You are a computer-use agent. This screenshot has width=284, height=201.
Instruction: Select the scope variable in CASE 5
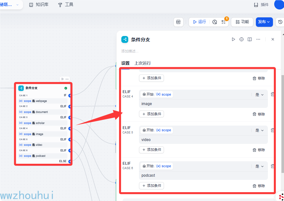[x=157, y=130]
